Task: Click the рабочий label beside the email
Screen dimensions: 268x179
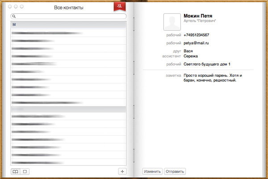Action: 173,43
